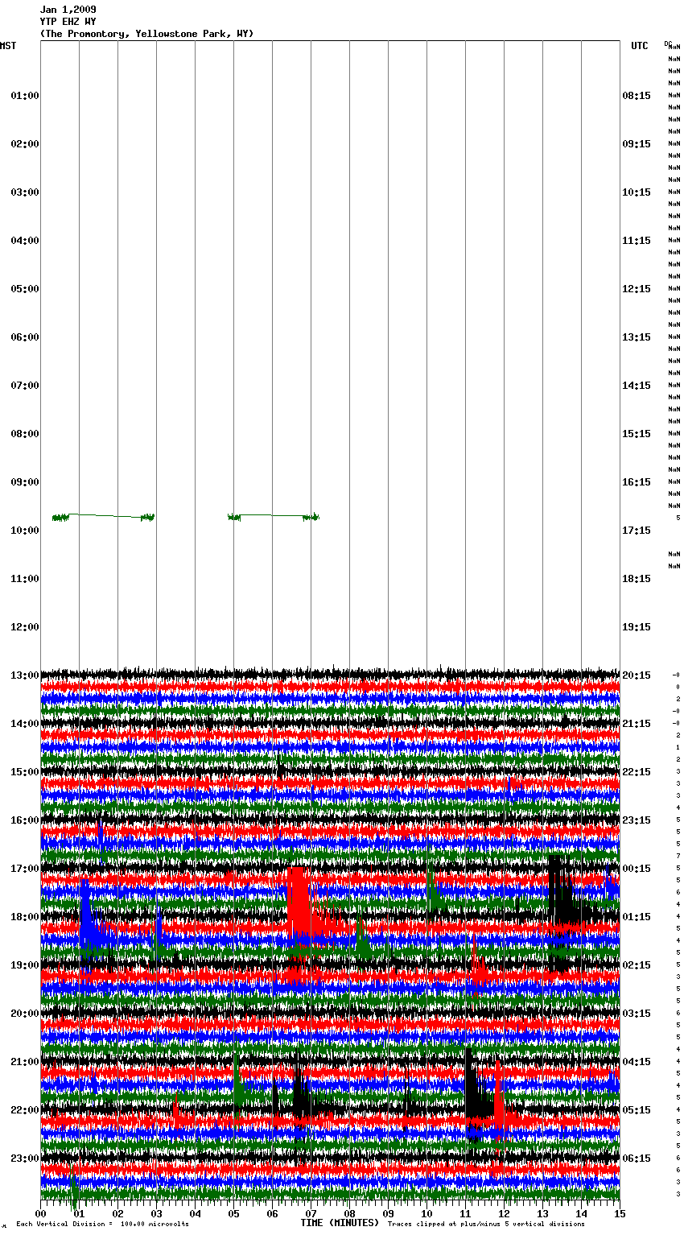The image size is (684, 1235).
Task: Click the second short green trace segment
Action: click(x=274, y=516)
